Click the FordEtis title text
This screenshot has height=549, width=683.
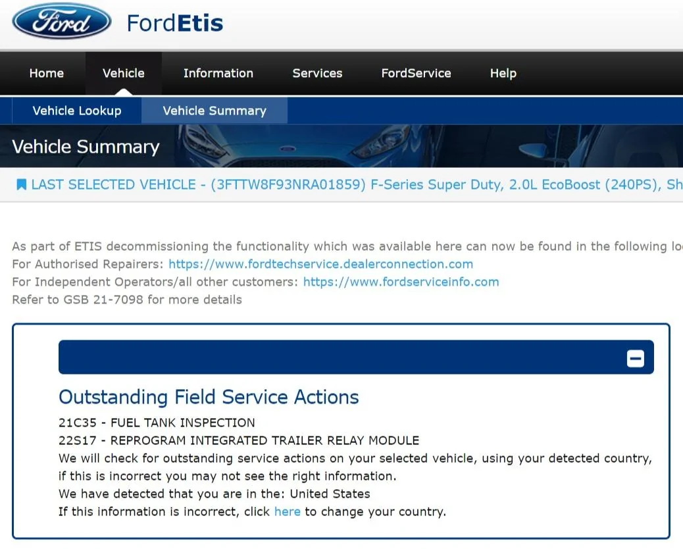point(174,23)
